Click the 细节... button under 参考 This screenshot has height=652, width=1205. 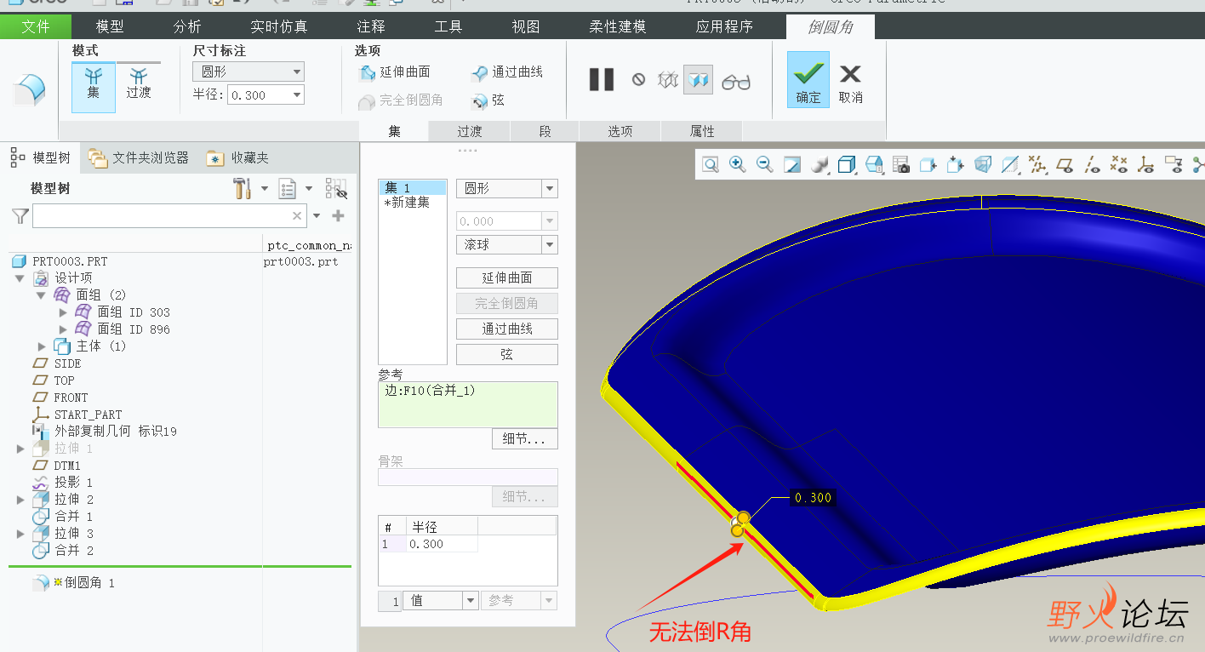click(524, 438)
